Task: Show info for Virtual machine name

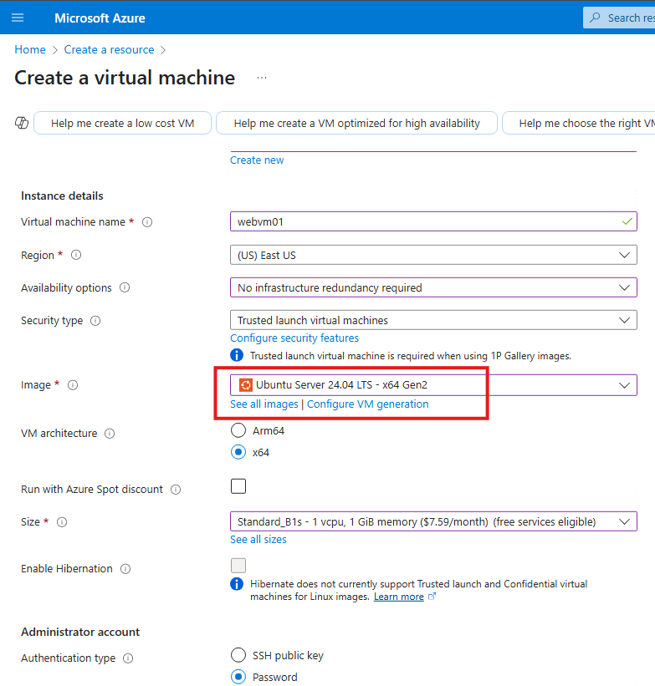Action: (x=147, y=222)
